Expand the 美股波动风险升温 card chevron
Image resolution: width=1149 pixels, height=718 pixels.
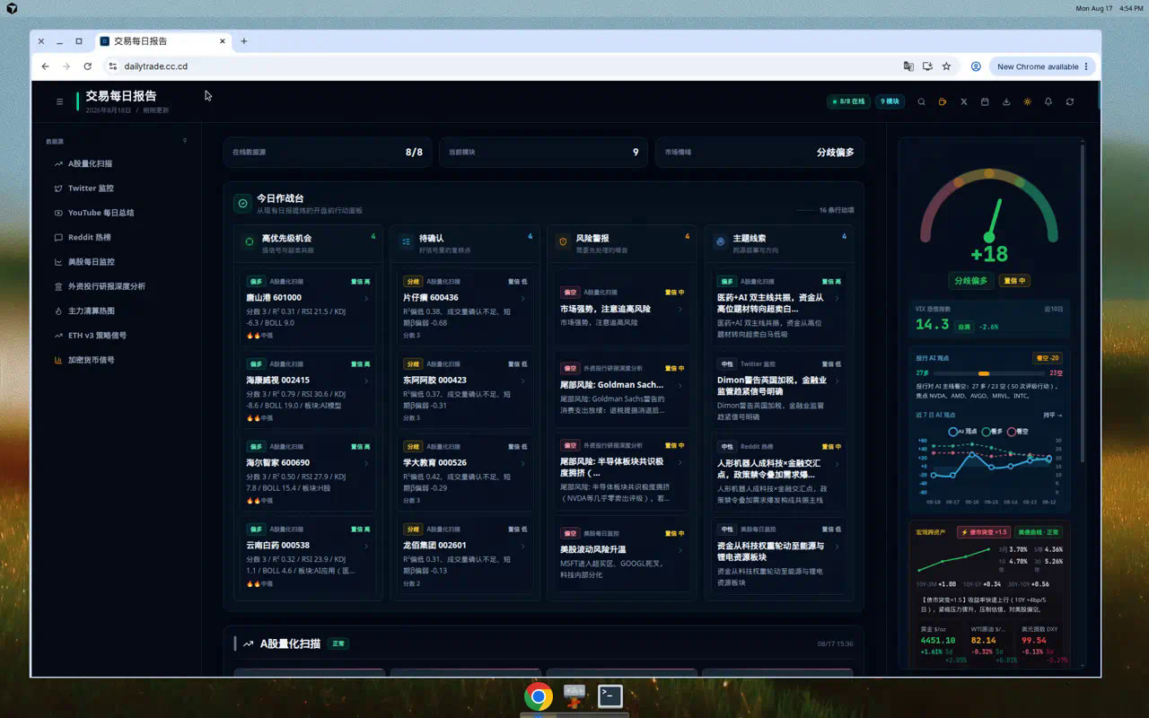coord(680,549)
